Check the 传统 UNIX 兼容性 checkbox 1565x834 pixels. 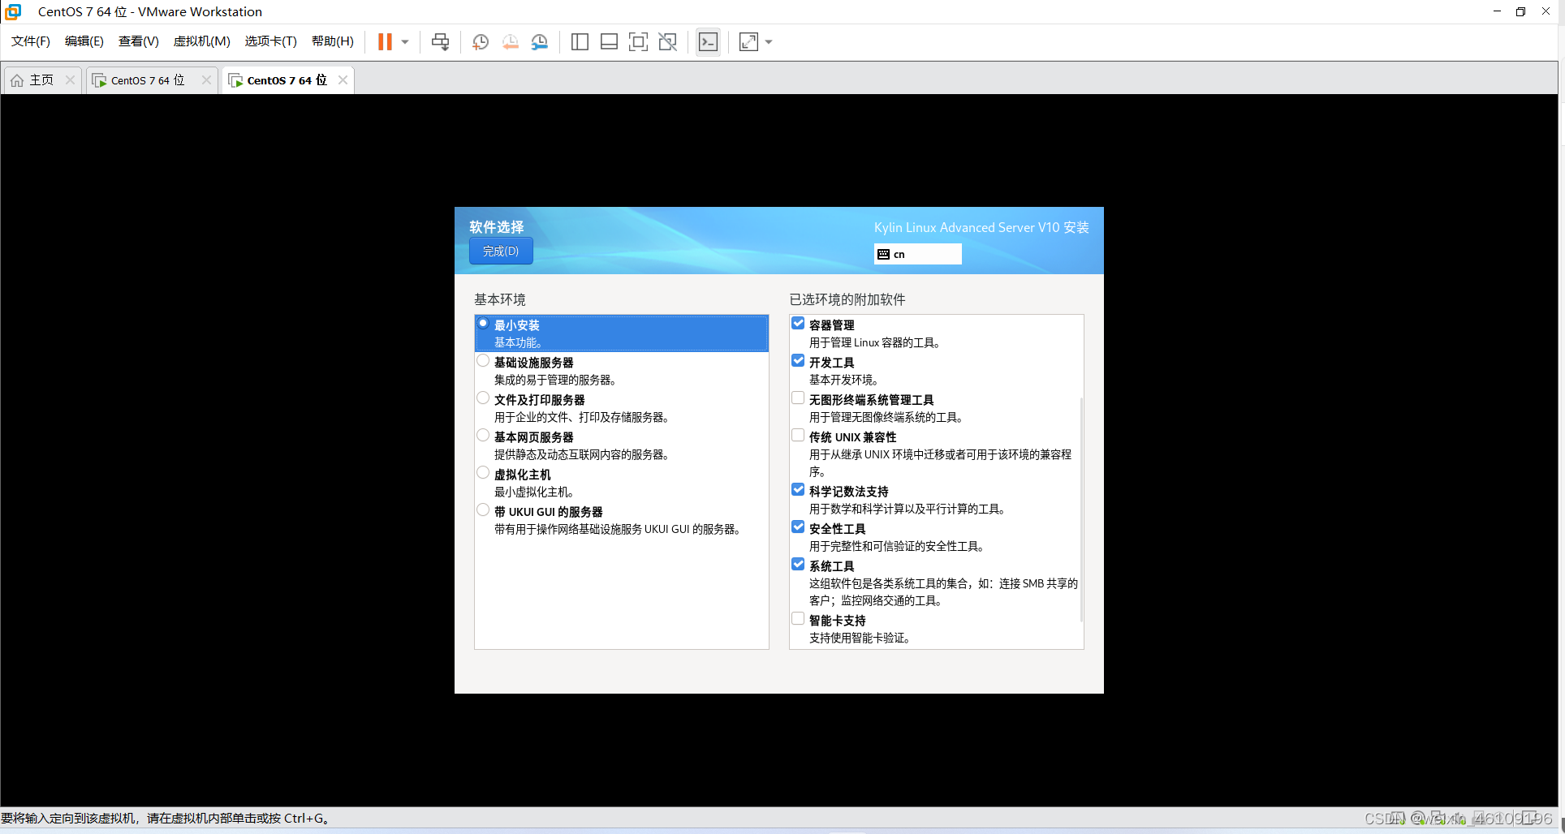coord(798,436)
